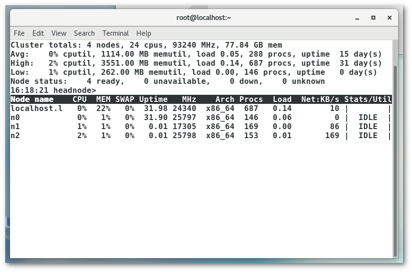Close the root@localhost terminal window
This screenshot has width=412, height=272.
click(x=390, y=18)
